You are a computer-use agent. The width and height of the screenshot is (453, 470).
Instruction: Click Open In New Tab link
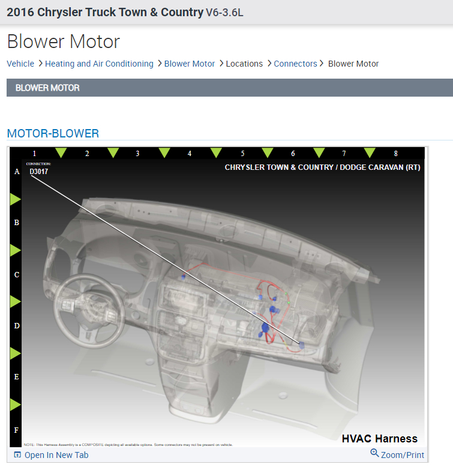point(56,455)
